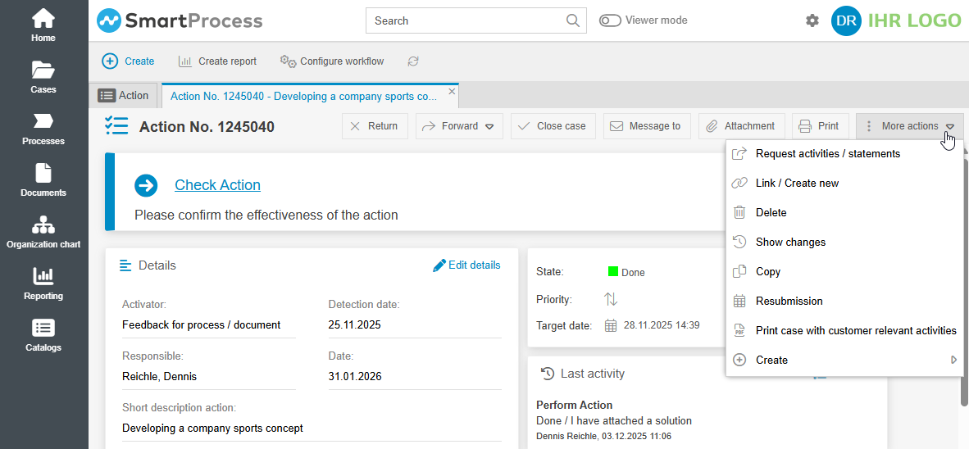Open the Catalogs list
969x449 pixels.
(x=43, y=335)
